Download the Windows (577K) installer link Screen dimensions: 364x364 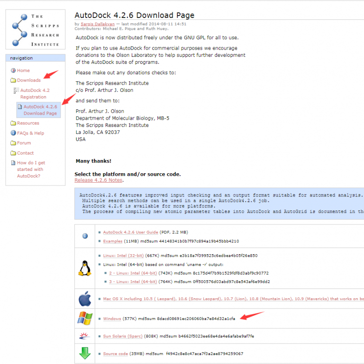click(x=112, y=319)
